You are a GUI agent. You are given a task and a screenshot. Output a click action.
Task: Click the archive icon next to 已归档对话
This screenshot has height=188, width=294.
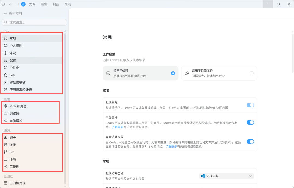point(6,183)
